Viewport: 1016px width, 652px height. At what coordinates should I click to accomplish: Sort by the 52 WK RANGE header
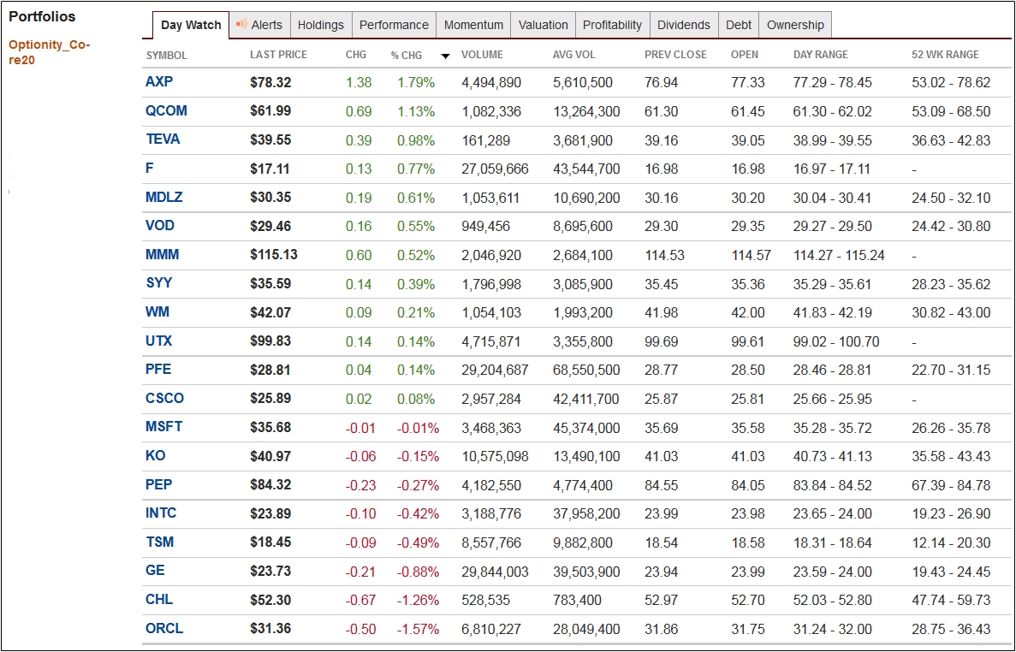945,55
